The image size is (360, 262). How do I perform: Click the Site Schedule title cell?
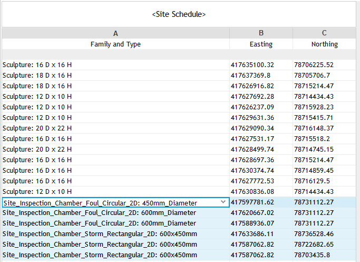click(179, 14)
